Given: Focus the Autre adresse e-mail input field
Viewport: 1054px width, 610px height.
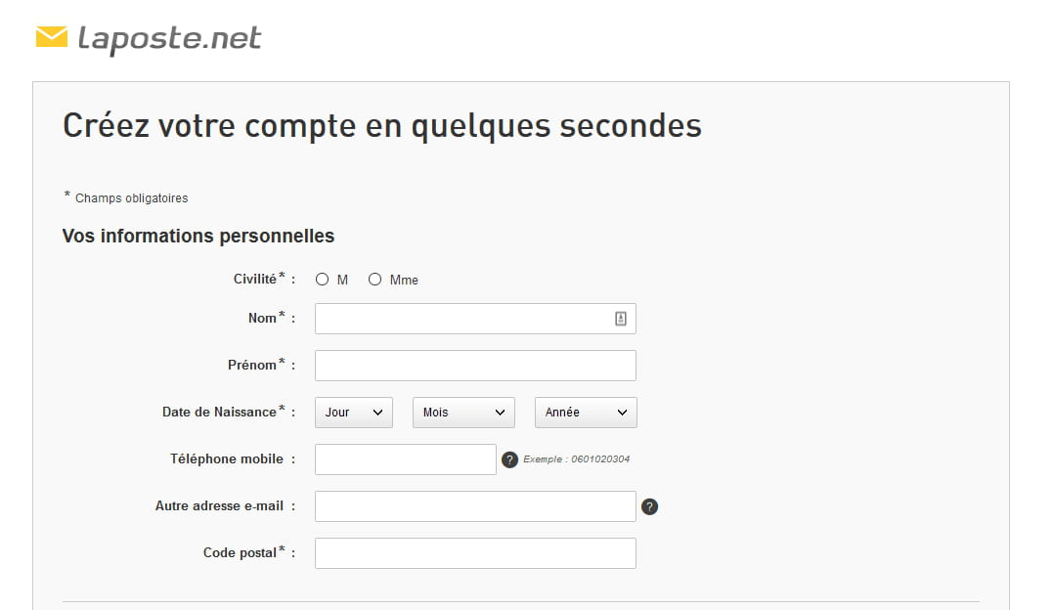Looking at the screenshot, I should [475, 506].
